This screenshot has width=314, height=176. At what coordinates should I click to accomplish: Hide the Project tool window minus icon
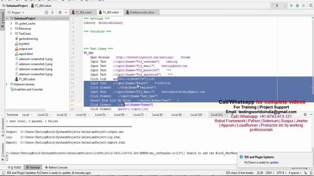tap(66, 12)
